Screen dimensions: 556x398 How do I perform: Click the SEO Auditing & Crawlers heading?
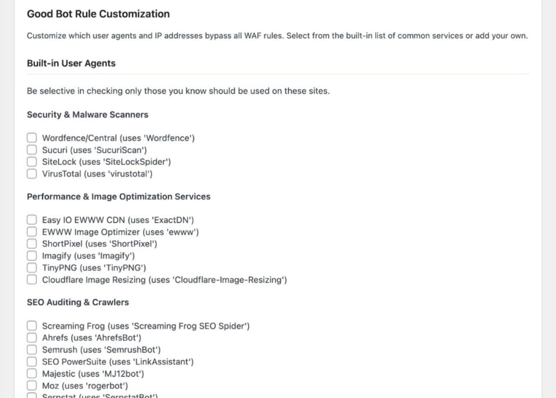[77, 302]
